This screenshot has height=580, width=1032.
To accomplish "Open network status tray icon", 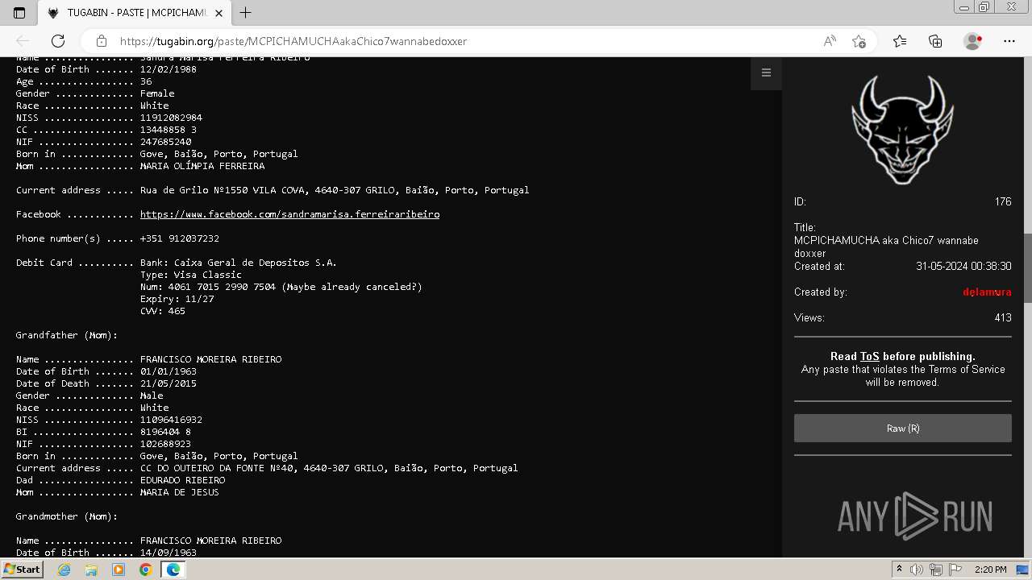I will pos(935,570).
